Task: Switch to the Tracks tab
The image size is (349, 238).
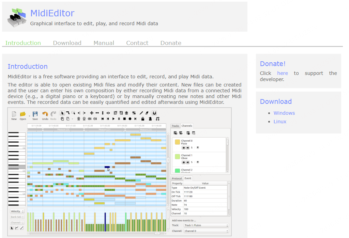Action: pos(176,126)
